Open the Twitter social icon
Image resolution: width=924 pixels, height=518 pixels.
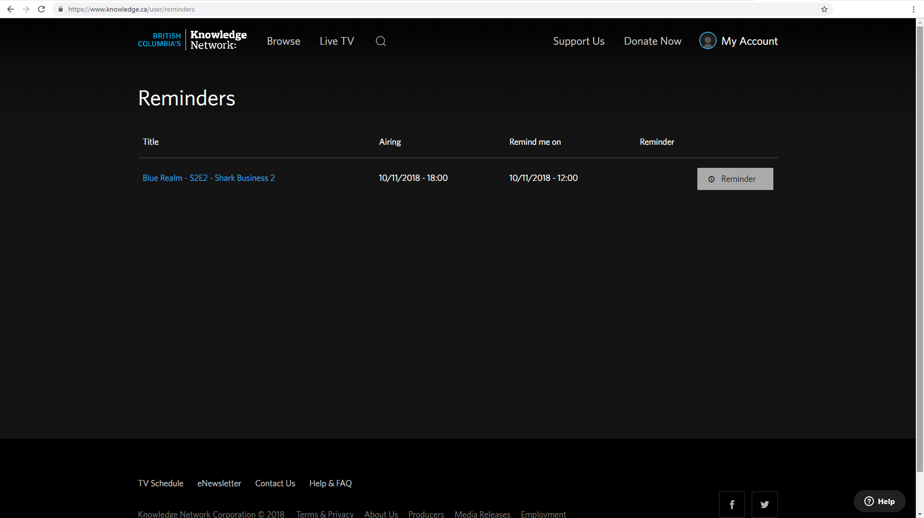(x=764, y=504)
